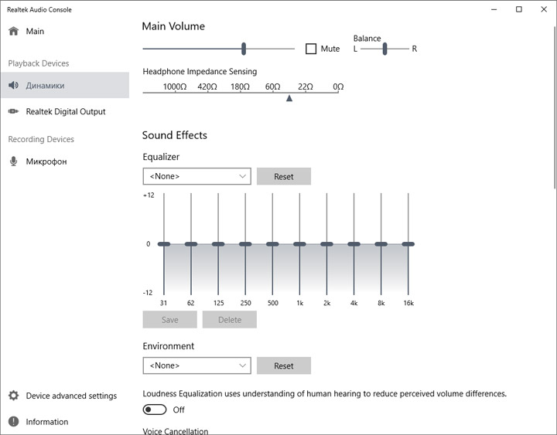This screenshot has width=557, height=435.
Task: Click the Микрофон microphone icon
Action: click(x=13, y=161)
